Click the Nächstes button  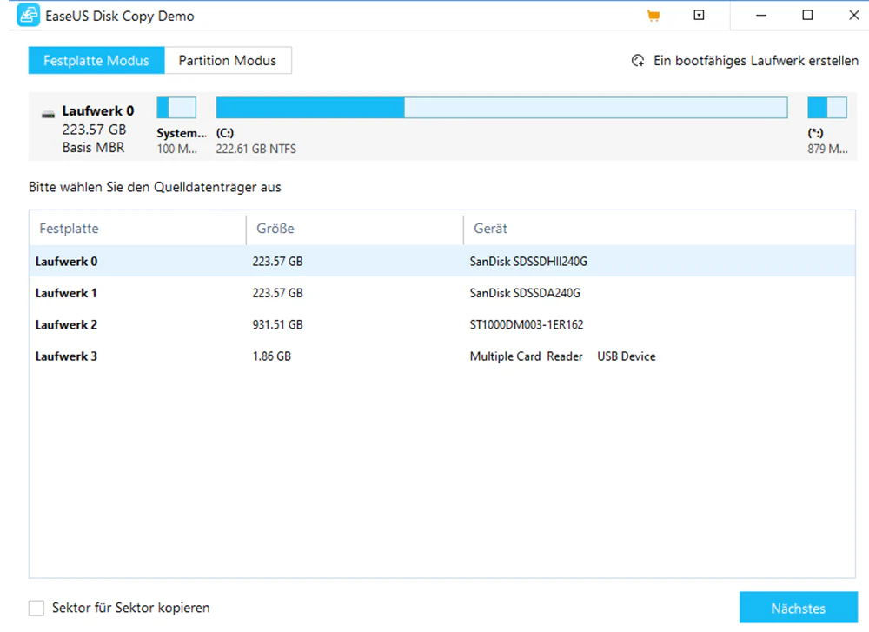click(798, 609)
